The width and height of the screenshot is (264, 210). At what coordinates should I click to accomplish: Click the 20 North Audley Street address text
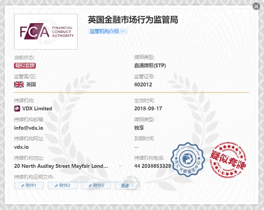pyautogui.click(x=61, y=166)
